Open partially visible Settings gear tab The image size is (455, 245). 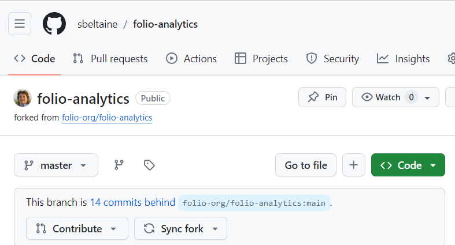[451, 59]
